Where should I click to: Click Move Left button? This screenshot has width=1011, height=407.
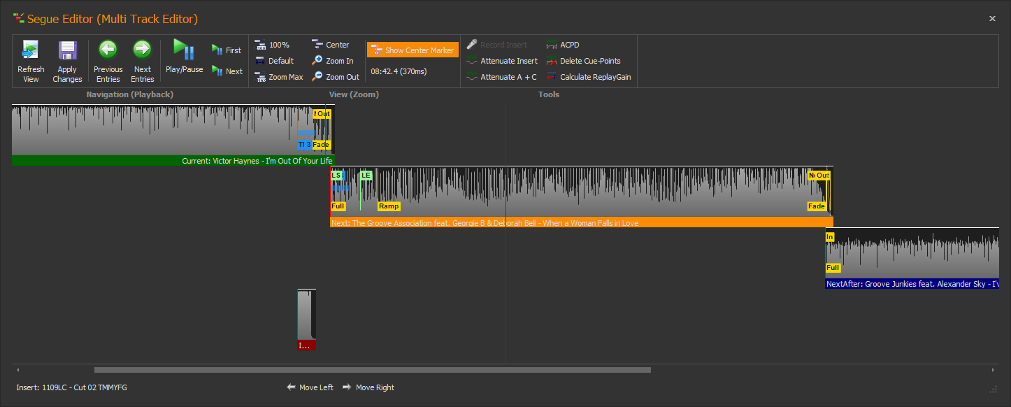(310, 387)
